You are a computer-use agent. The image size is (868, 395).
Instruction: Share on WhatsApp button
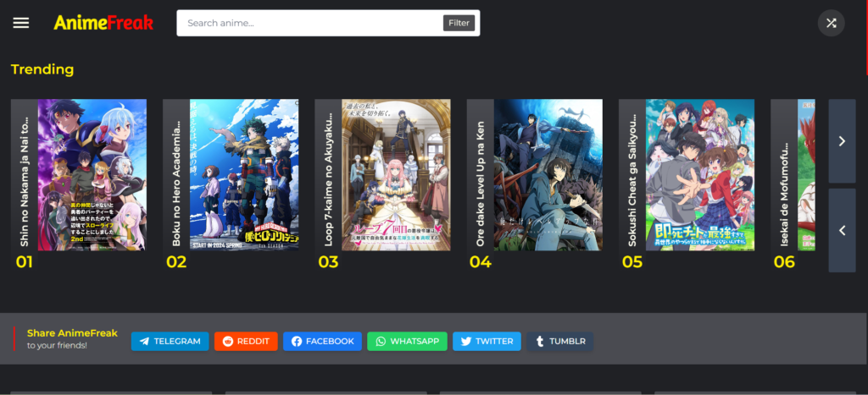[x=407, y=342]
